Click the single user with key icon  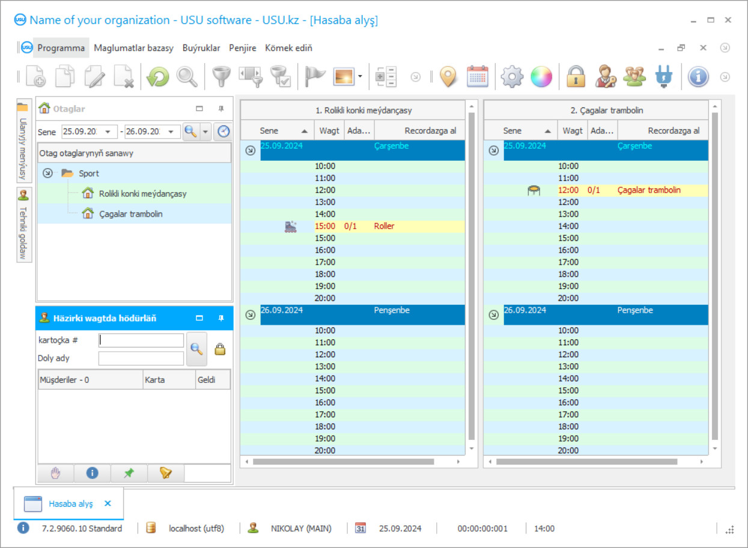click(605, 77)
